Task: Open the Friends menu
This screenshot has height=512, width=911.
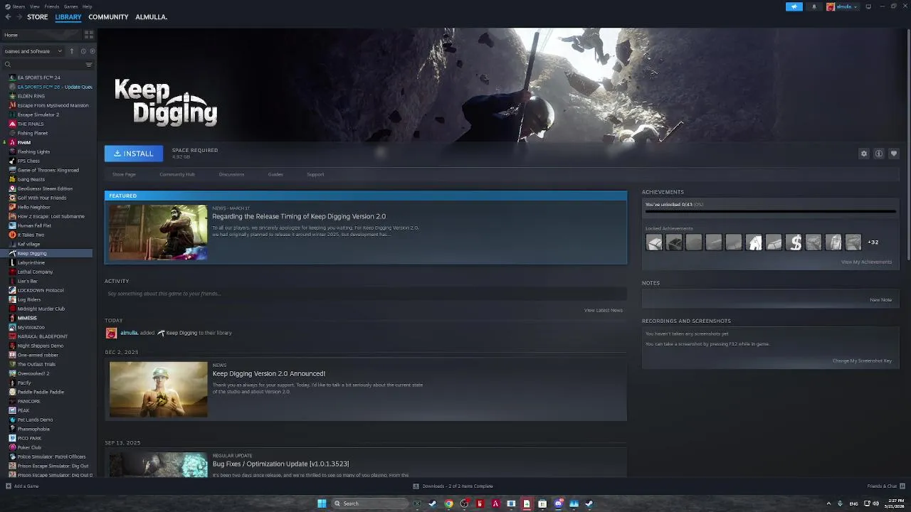Action: click(52, 6)
